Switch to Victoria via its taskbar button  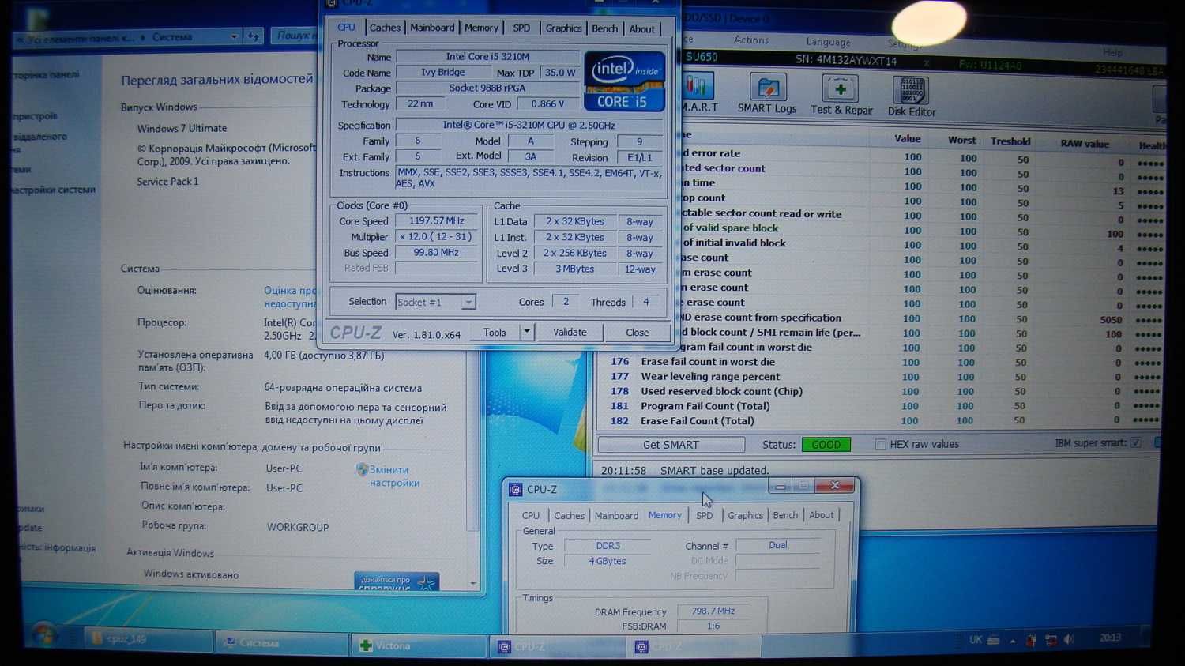click(418, 645)
